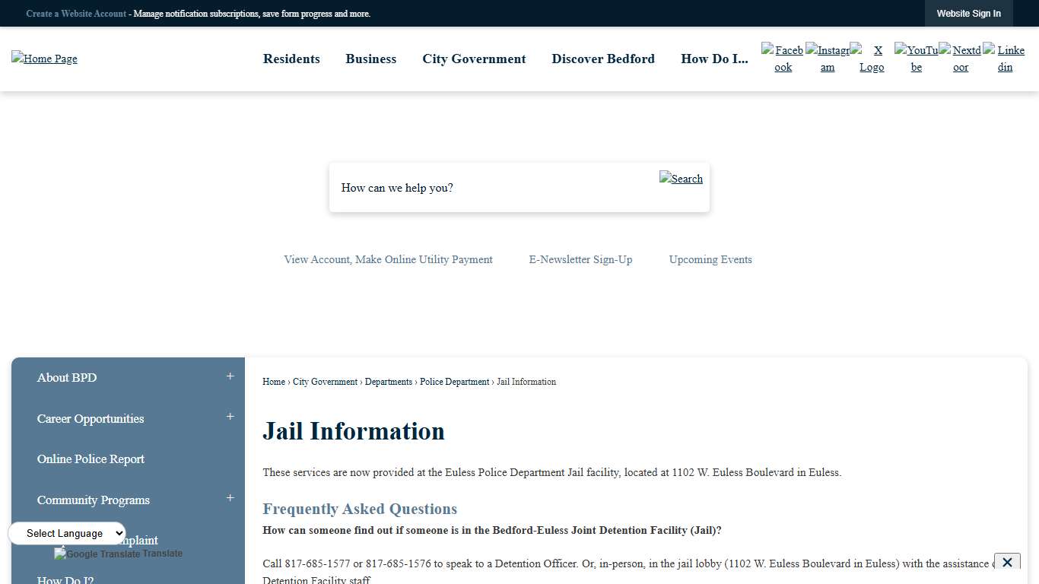
Task: Open the Instagram social icon
Action: 827,59
